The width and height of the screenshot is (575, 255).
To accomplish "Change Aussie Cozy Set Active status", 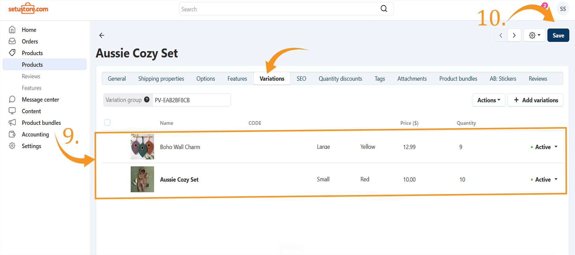I will [544, 179].
